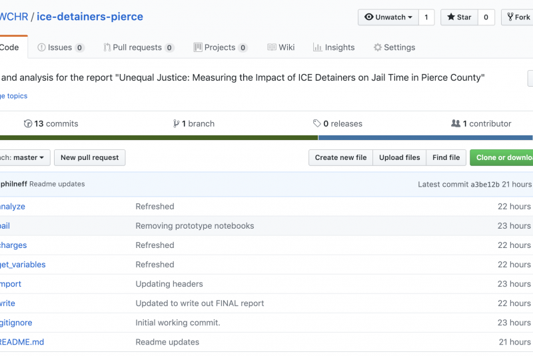533x356 pixels.
Task: Click the Insights bar graph icon
Action: pyautogui.click(x=317, y=47)
